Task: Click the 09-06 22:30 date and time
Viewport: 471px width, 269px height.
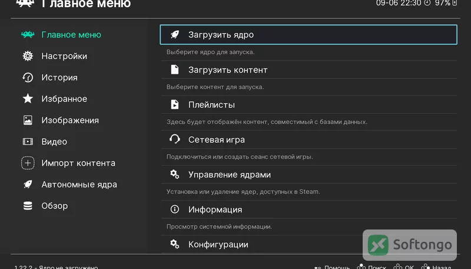Action: [x=399, y=3]
